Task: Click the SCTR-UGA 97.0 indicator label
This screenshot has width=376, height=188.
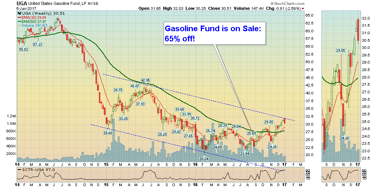Action: pos(36,170)
